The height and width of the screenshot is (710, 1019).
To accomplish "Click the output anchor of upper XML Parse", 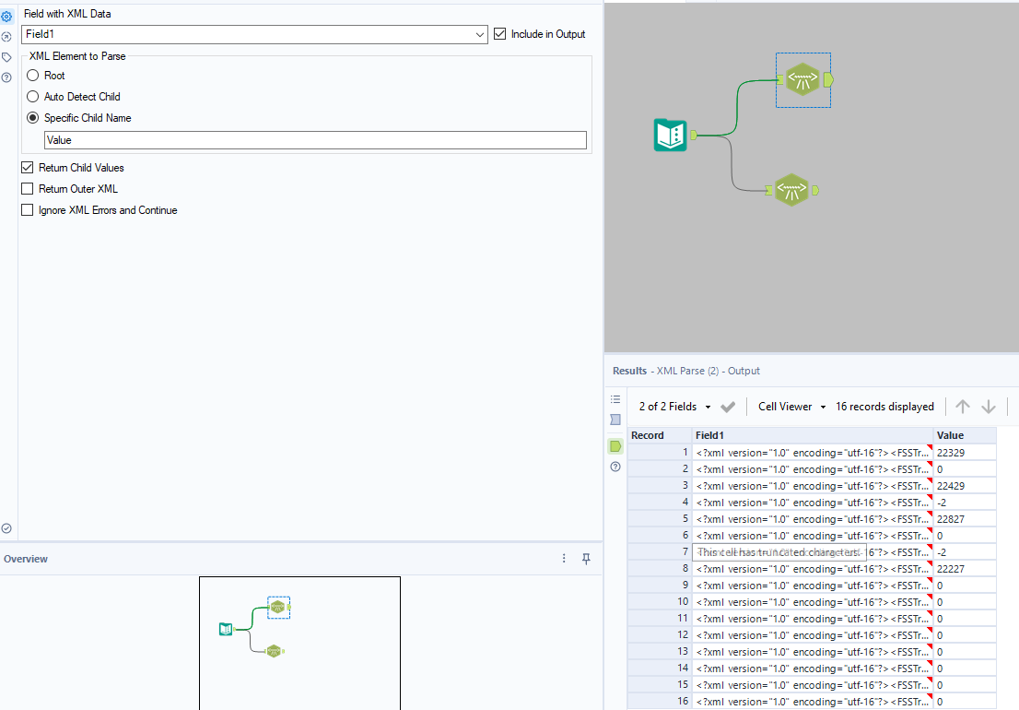I will click(x=828, y=80).
